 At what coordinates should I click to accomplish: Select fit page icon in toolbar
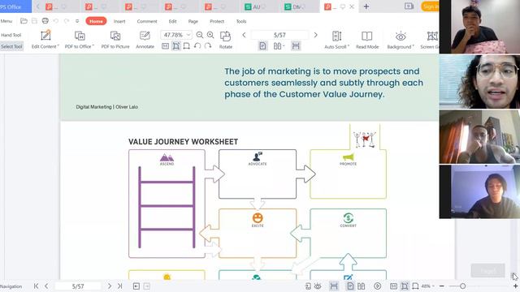coord(176,46)
